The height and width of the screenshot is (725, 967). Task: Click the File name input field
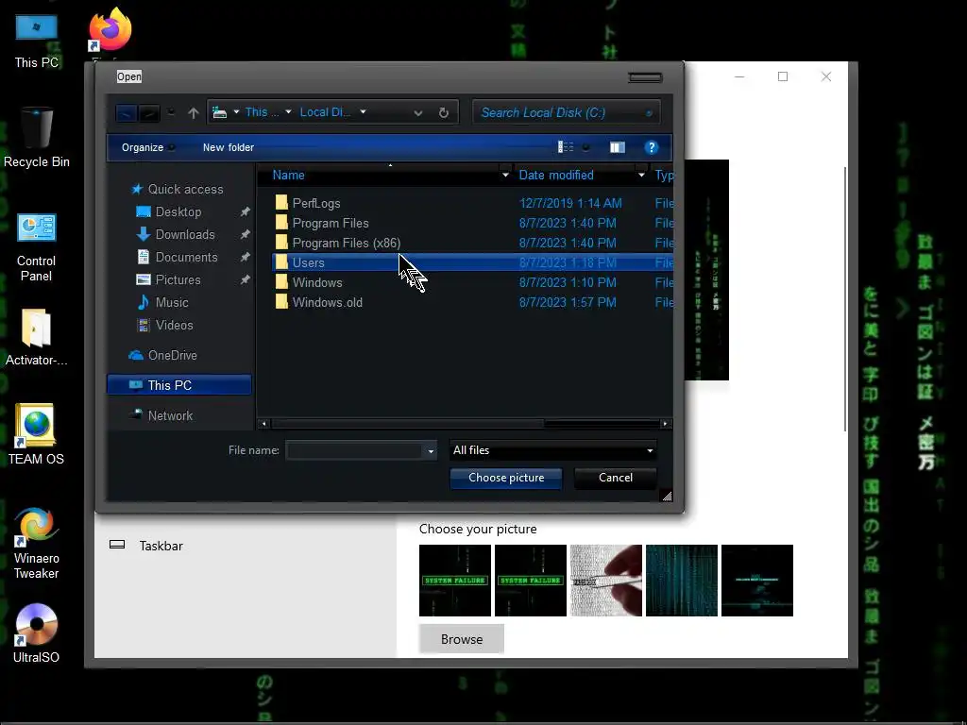point(355,450)
